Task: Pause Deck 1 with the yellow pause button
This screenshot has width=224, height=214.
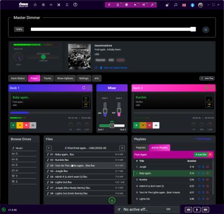Action: pyautogui.click(x=20, y=125)
